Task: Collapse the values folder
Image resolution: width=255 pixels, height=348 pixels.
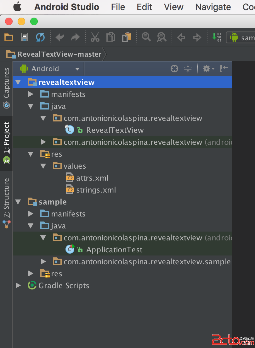Action: [x=43, y=166]
